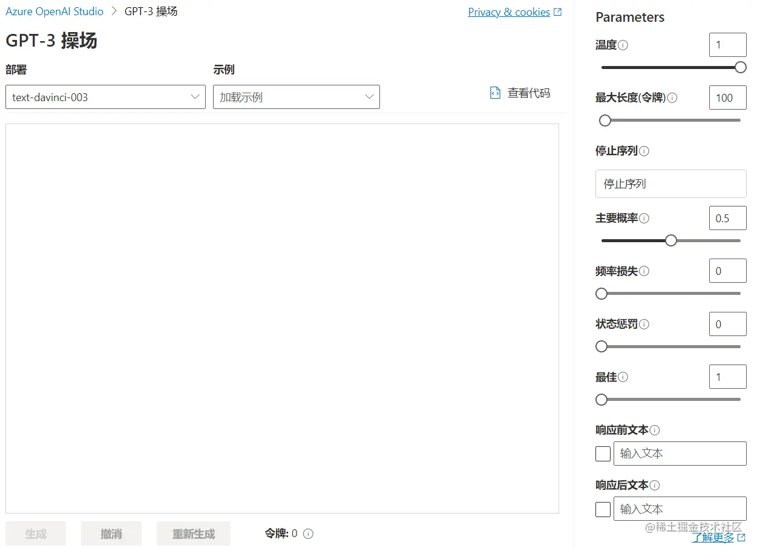Image resolution: width=757 pixels, height=548 pixels.
Task: Open the 加载示例 examples dropdown
Action: tap(297, 97)
